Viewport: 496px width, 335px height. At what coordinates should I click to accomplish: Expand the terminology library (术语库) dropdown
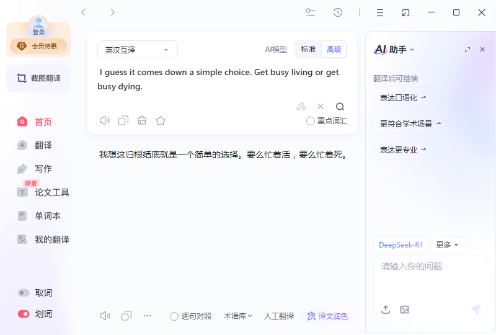pyautogui.click(x=238, y=316)
